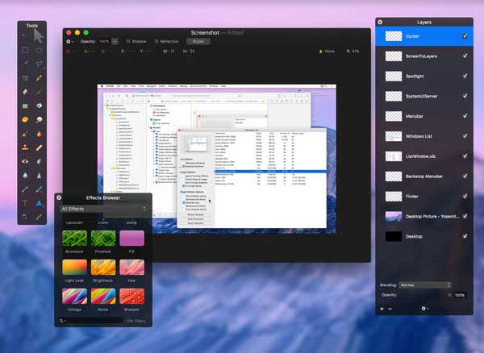Click Effects Browser panel close icon

click(59, 197)
